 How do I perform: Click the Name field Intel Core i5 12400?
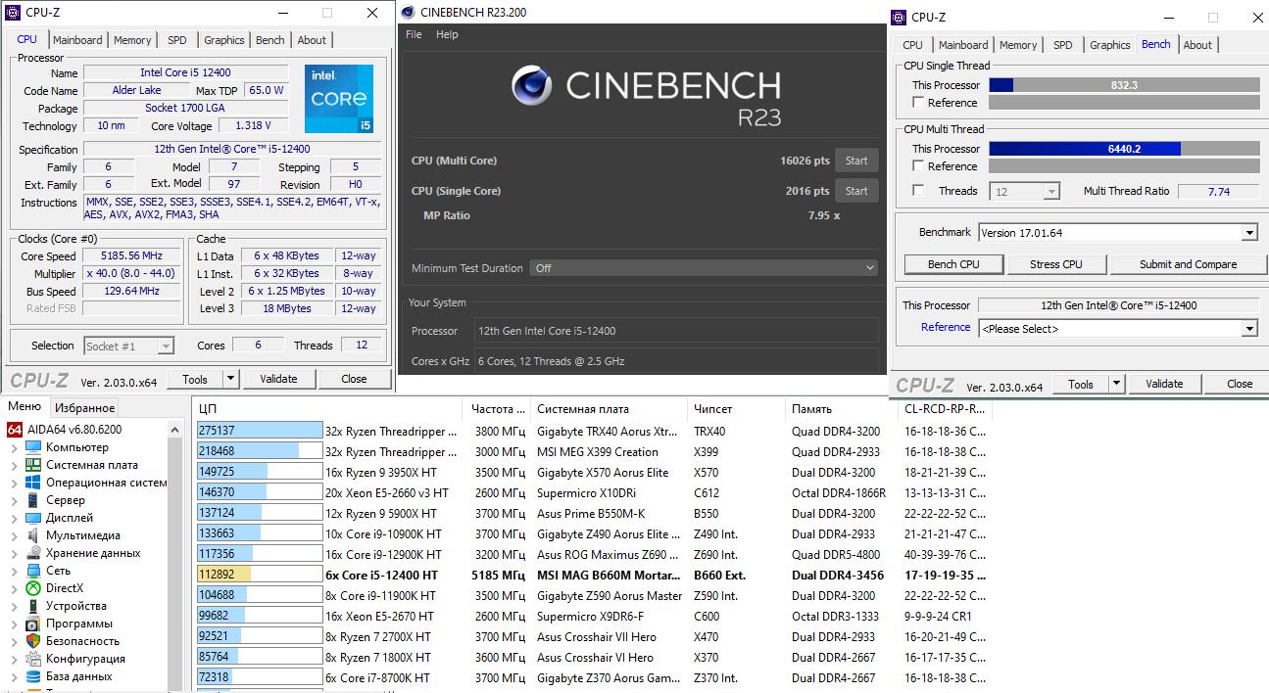185,72
